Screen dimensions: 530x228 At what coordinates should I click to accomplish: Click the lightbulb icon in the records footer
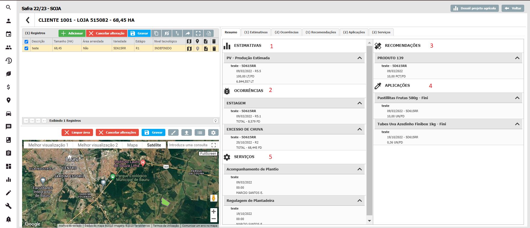pos(216,121)
